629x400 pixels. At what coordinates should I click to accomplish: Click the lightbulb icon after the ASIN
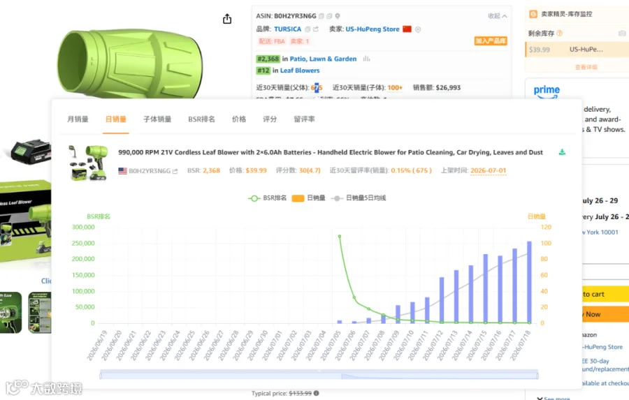[338, 16]
